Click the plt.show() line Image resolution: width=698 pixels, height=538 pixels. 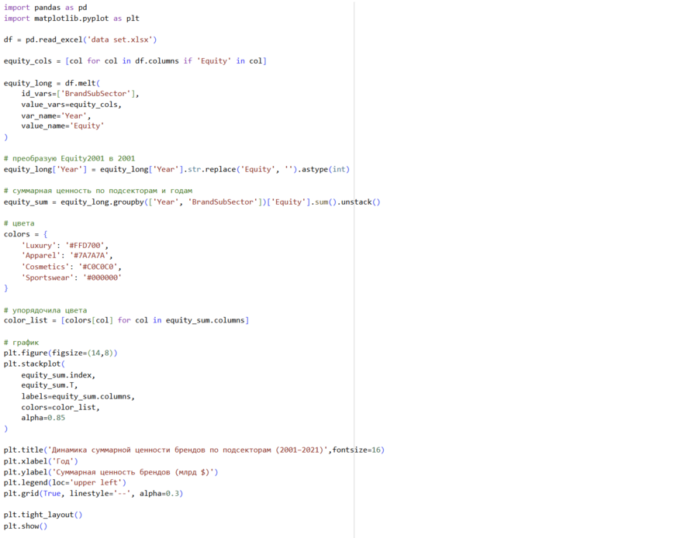26,526
